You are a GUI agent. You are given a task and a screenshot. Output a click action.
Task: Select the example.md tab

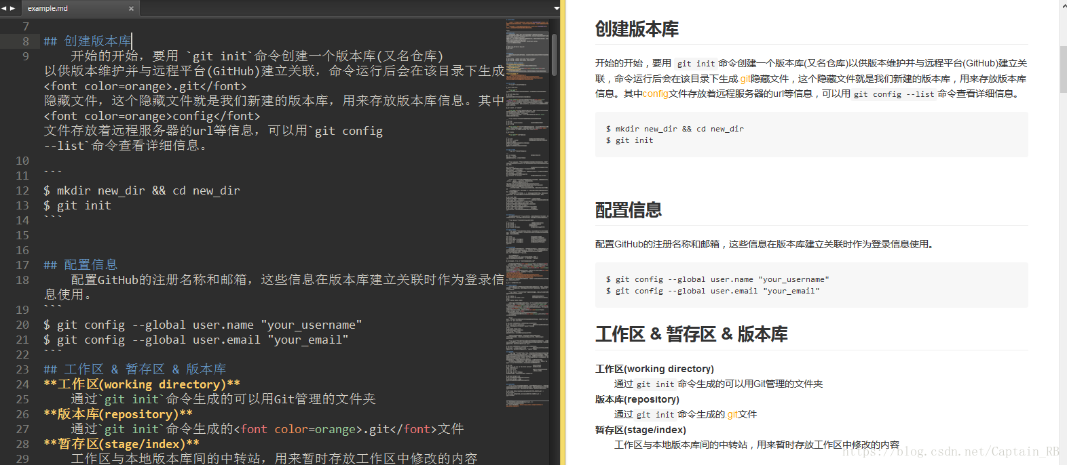pyautogui.click(x=80, y=9)
